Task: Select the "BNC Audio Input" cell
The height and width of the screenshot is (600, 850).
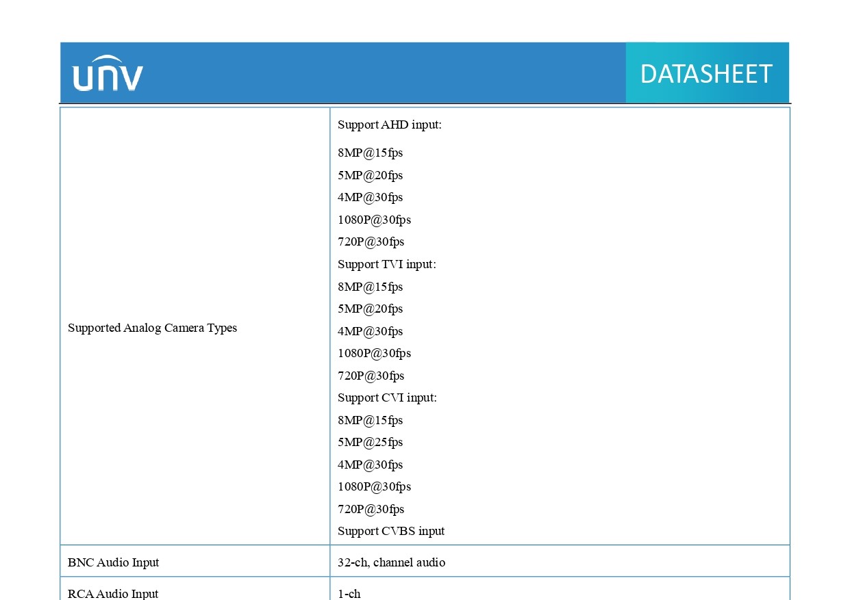Action: click(195, 561)
